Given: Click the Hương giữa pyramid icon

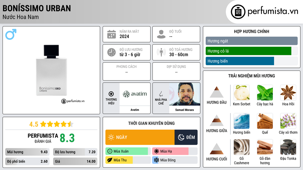Looking at the screenshot, I should pyautogui.click(x=217, y=120).
